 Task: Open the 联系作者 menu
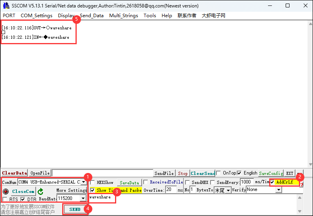tap(187, 15)
